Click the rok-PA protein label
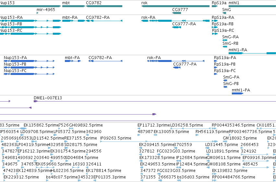Viewport: 276px width, 182px height. pyautogui.click(x=154, y=58)
